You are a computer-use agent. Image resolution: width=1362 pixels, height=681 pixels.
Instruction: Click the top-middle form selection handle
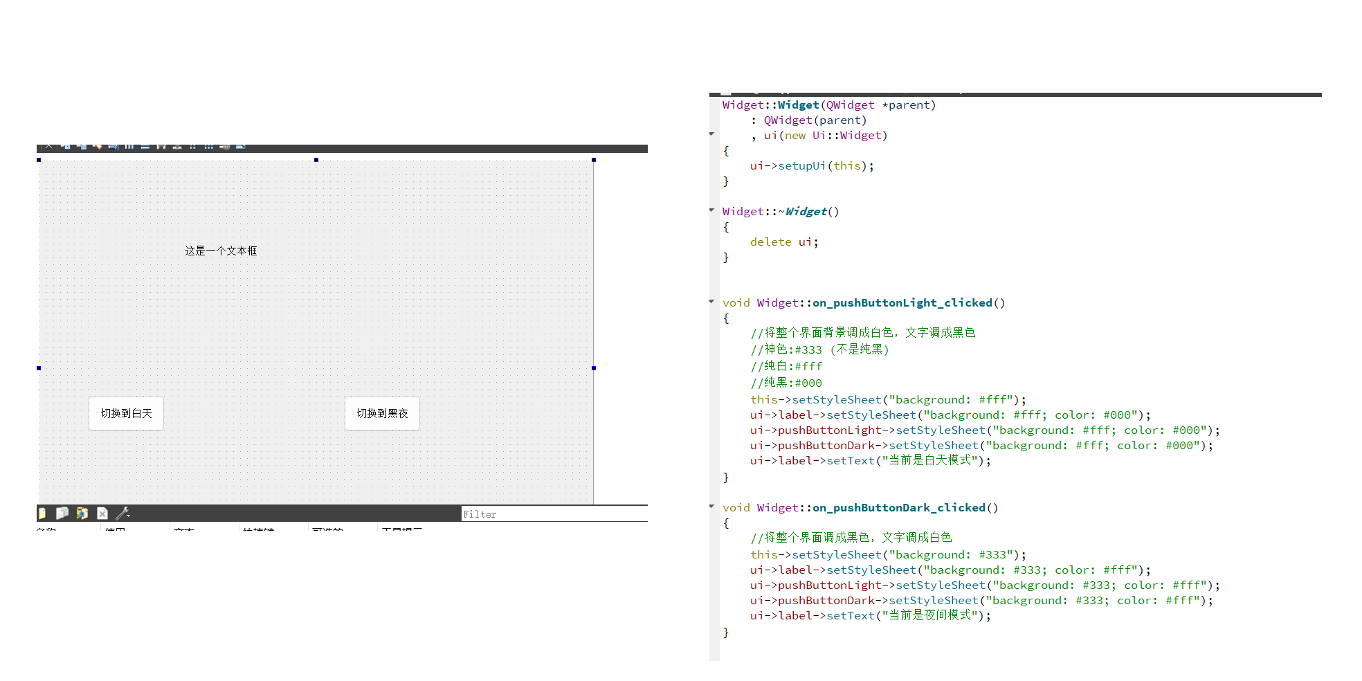316,160
